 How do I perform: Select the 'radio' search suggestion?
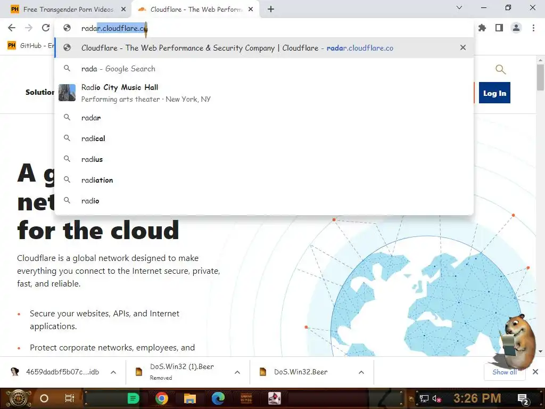[x=264, y=201]
